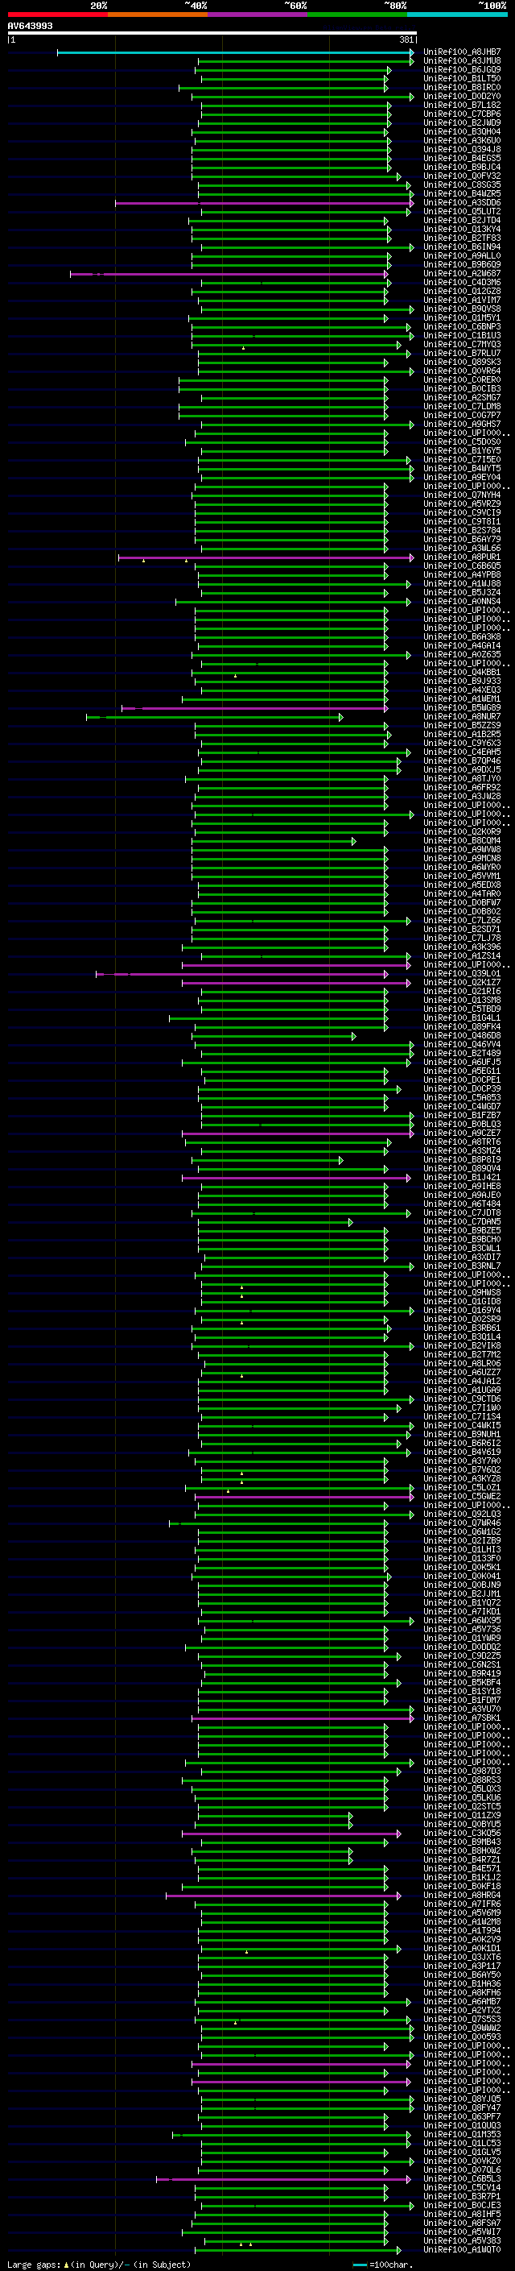Click the UniRef100_A8JHB7 hit label
Image resolution: width=515 pixels, height=2271 pixels.
462,52
